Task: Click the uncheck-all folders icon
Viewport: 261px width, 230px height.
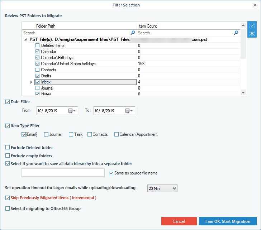Action: [x=252, y=33]
